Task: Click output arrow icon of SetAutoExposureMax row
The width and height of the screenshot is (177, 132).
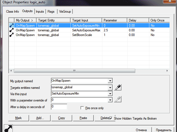Action: [11, 30]
